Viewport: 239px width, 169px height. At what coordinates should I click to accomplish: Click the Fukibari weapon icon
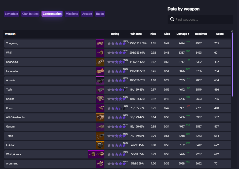click(x=100, y=145)
